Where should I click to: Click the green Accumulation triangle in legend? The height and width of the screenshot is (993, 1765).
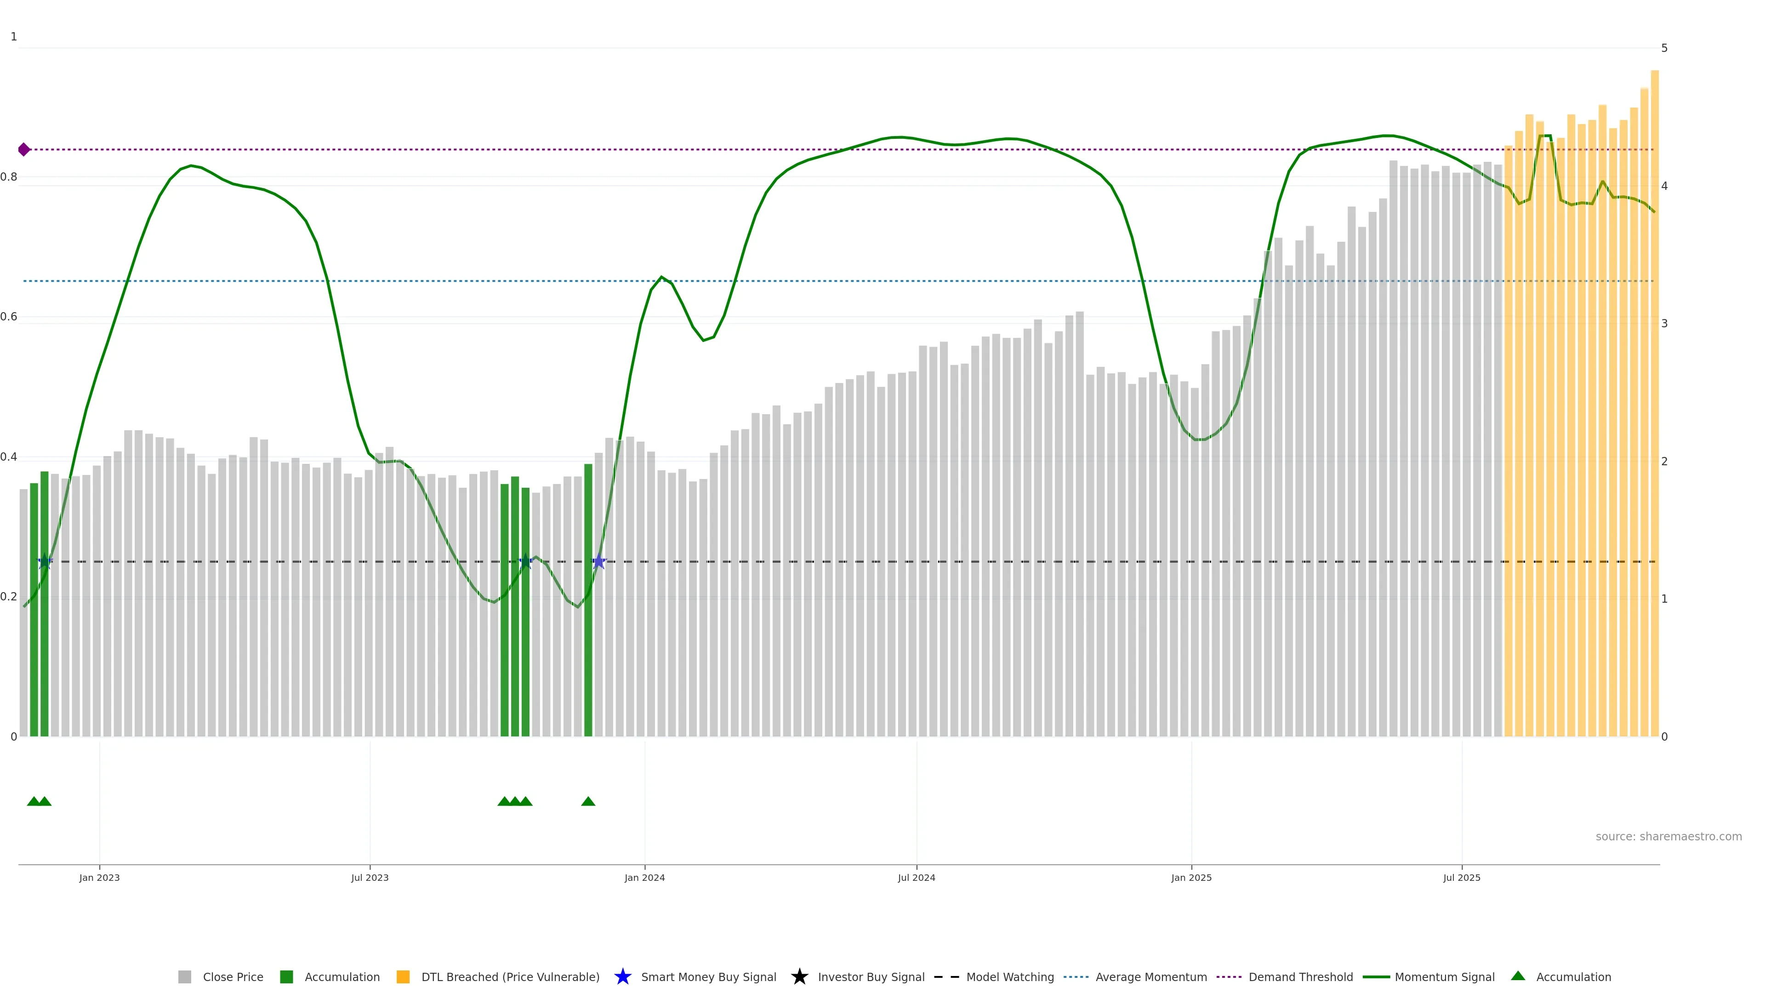[x=1518, y=976]
